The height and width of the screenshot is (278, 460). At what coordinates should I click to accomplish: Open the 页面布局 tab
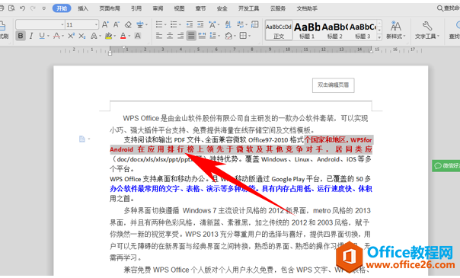(x=110, y=8)
